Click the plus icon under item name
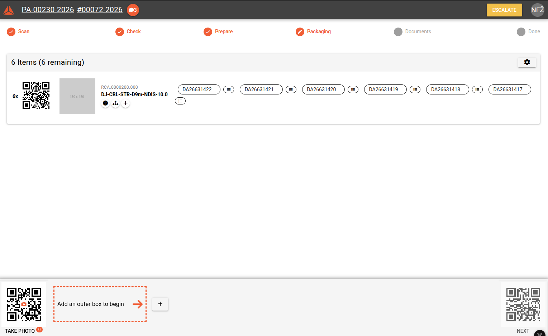Viewport: 548px width, 336px height. [x=125, y=103]
